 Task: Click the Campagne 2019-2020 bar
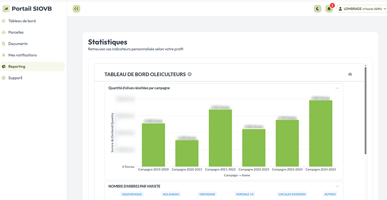click(x=153, y=145)
